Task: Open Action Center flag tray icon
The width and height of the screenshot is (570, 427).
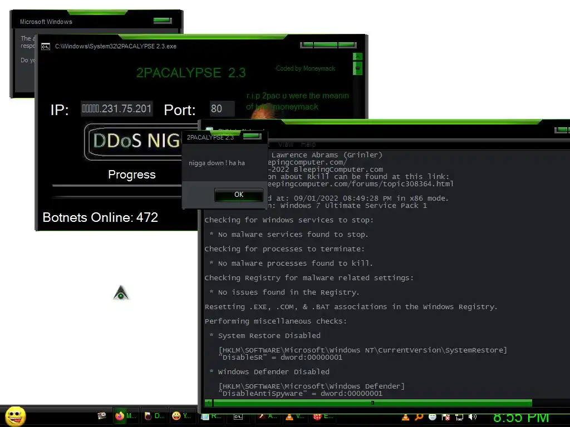Action: [x=446, y=417]
